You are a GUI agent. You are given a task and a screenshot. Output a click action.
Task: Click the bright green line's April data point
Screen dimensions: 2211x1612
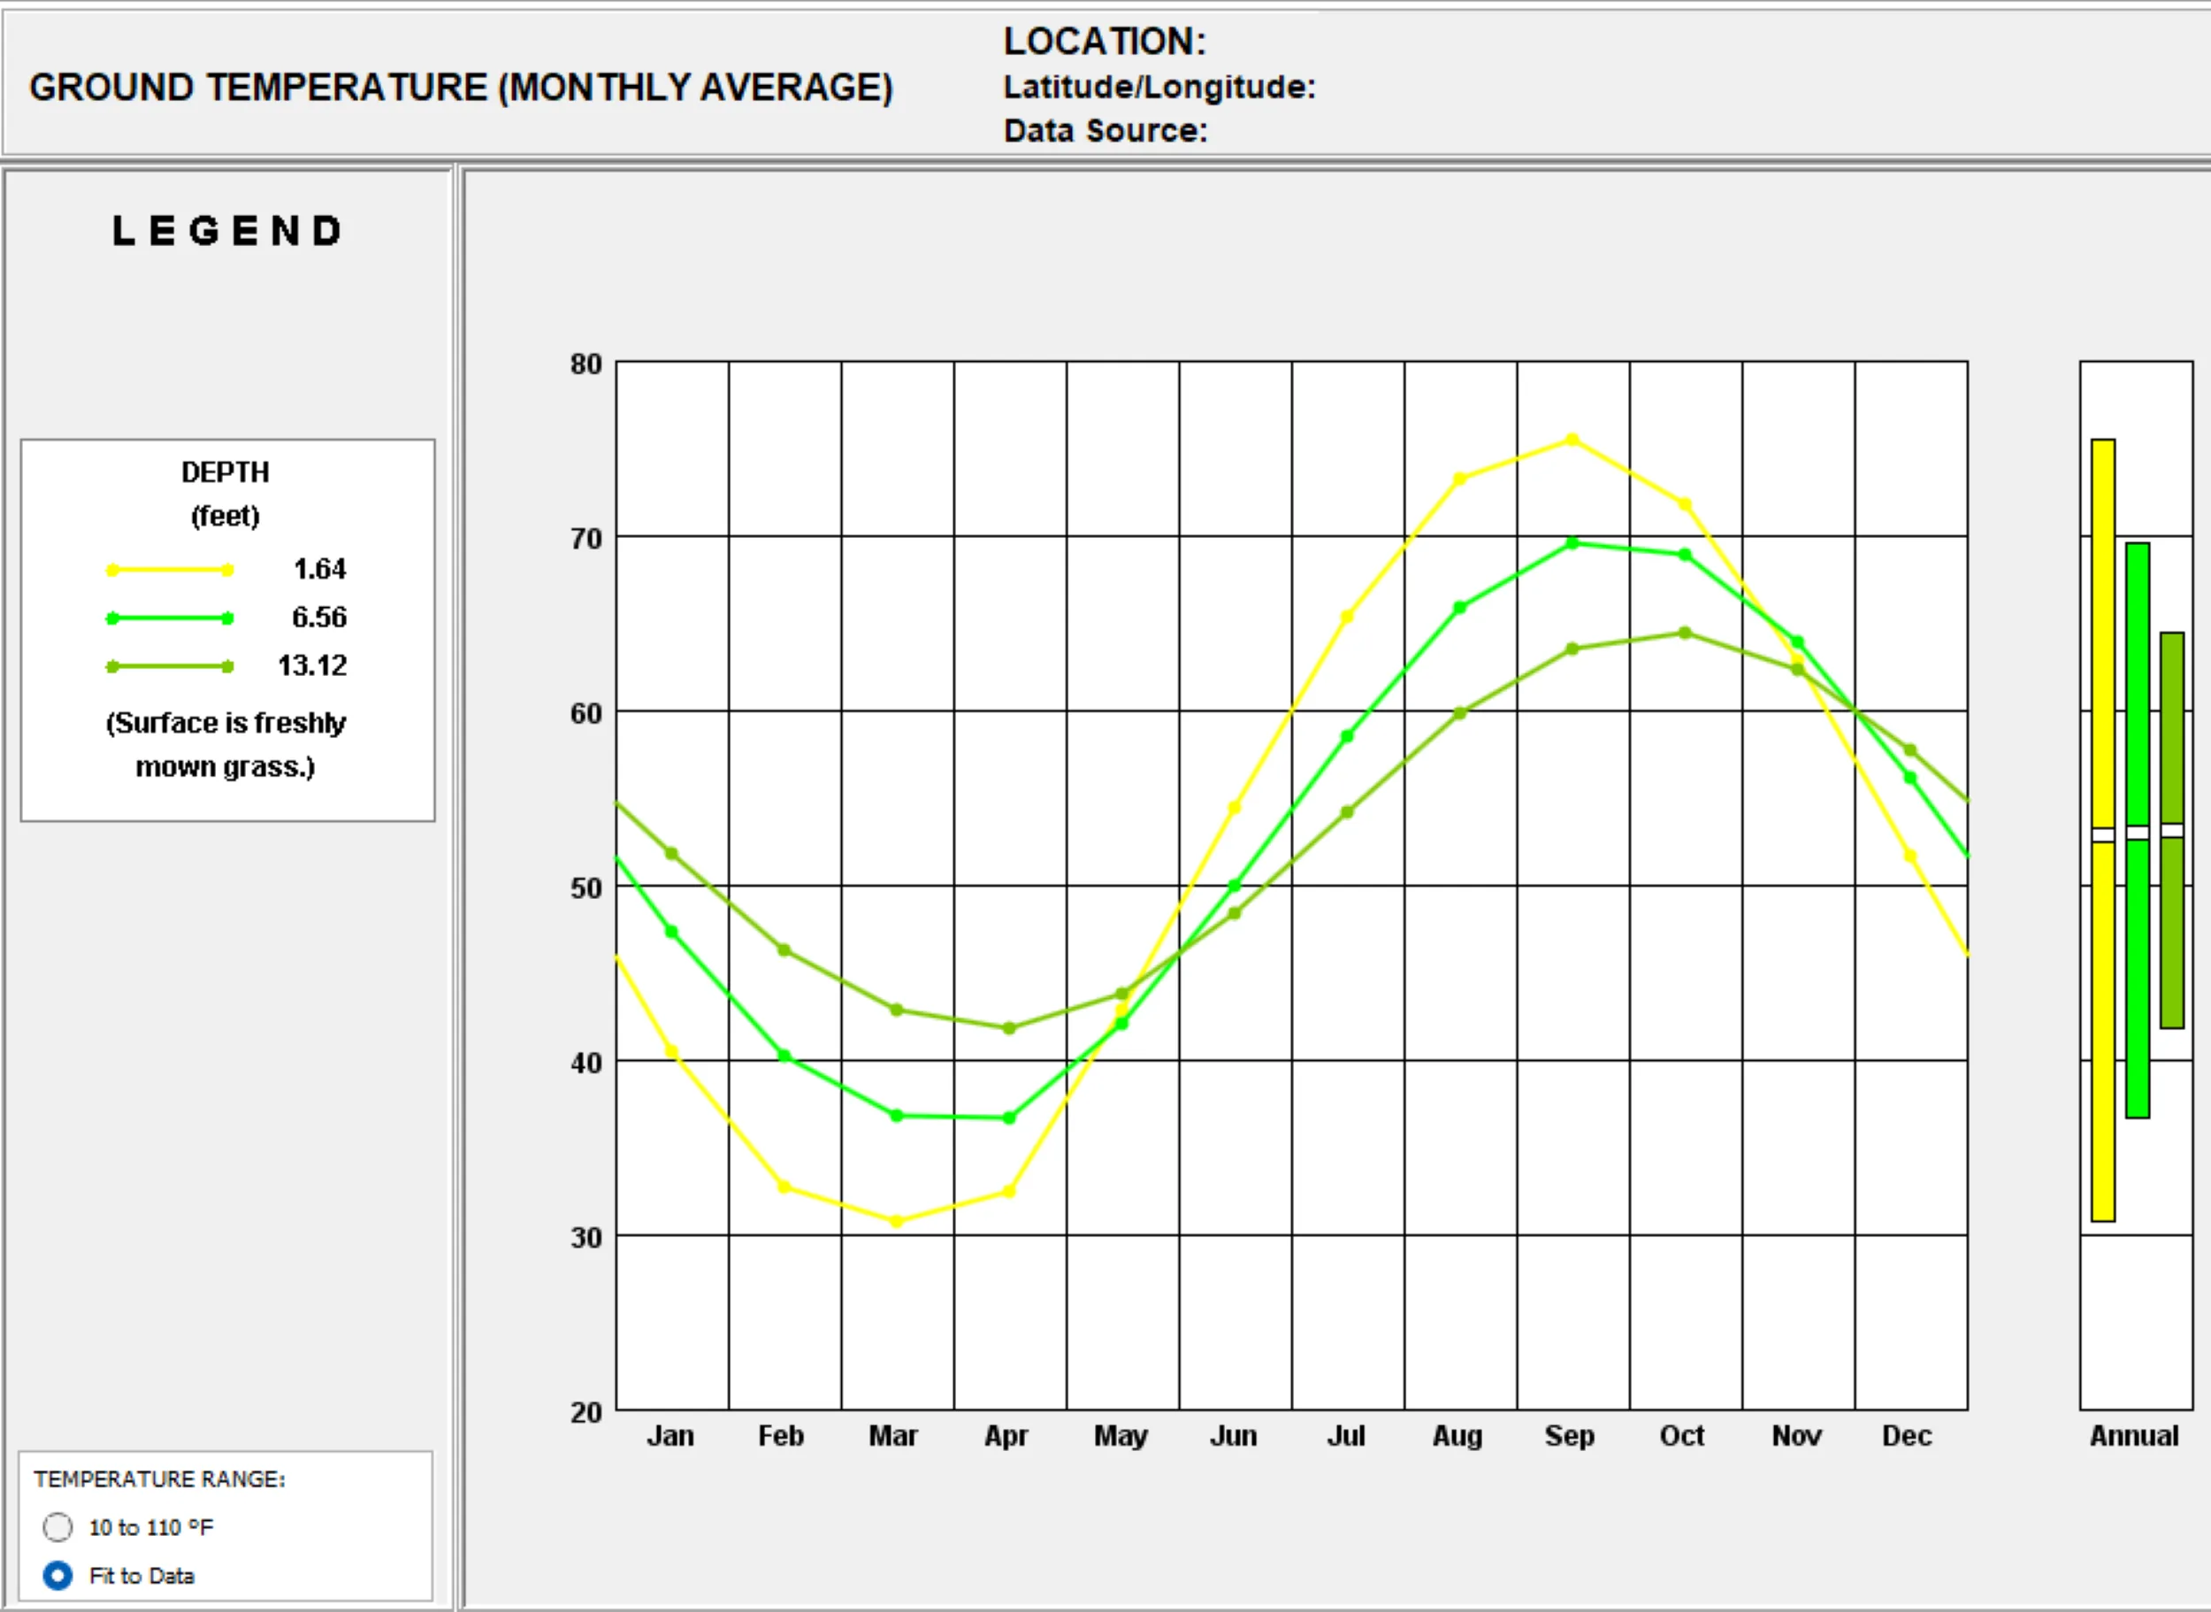1009,1118
